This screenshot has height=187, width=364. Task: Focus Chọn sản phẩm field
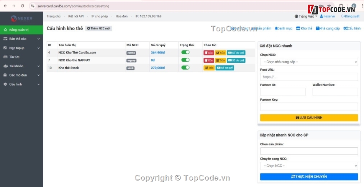(309, 151)
